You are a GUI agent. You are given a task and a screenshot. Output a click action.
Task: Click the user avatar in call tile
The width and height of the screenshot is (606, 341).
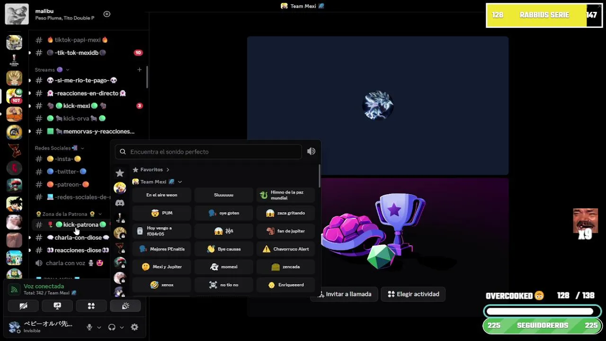(x=378, y=105)
